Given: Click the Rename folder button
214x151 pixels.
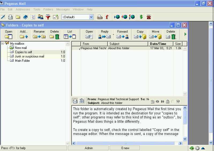Looking at the screenshot, I should (x=39, y=34).
